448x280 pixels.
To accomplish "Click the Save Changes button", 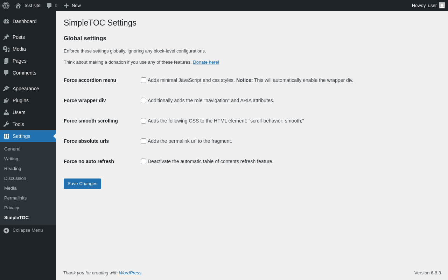I will tap(82, 184).
